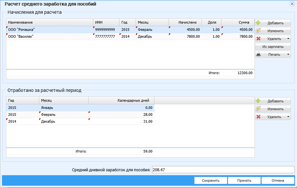The width and height of the screenshot is (297, 188).
Task: Click the Декабрь cell in accruals table
Action: pos(152,36)
